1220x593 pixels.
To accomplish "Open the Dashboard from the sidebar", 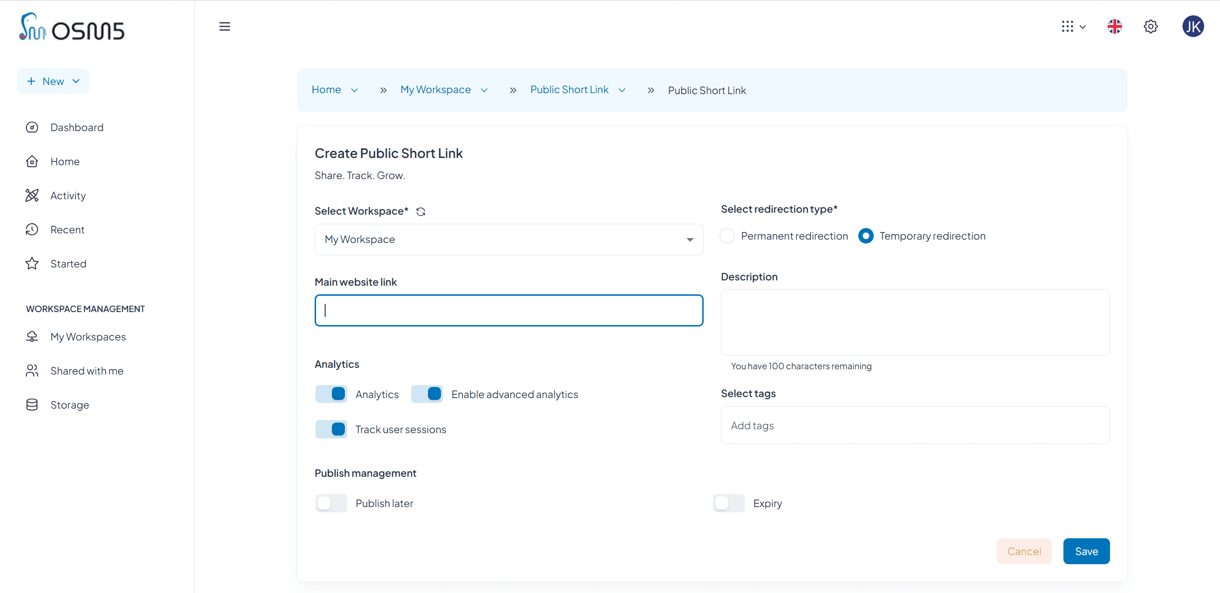I will (x=77, y=127).
